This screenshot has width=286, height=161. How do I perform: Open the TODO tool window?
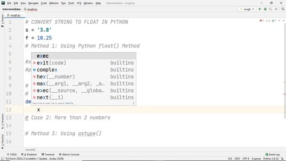pyautogui.click(x=12, y=154)
